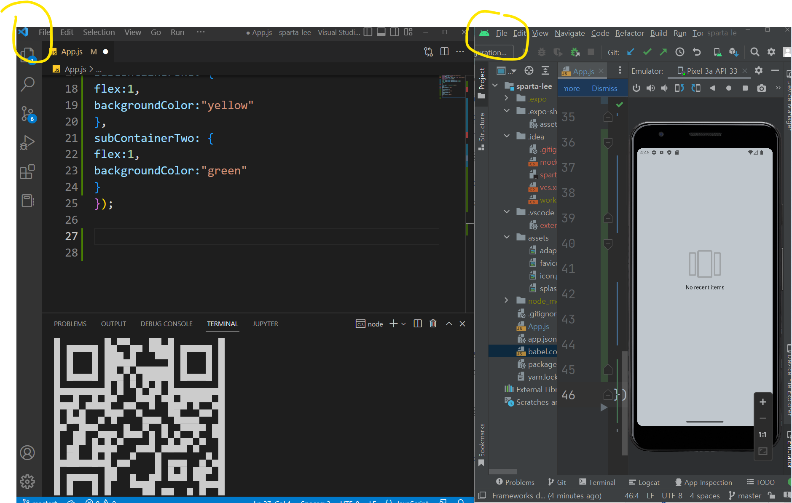This screenshot has height=503, width=792.
Task: Click the Git rollback icon
Action: 696,52
